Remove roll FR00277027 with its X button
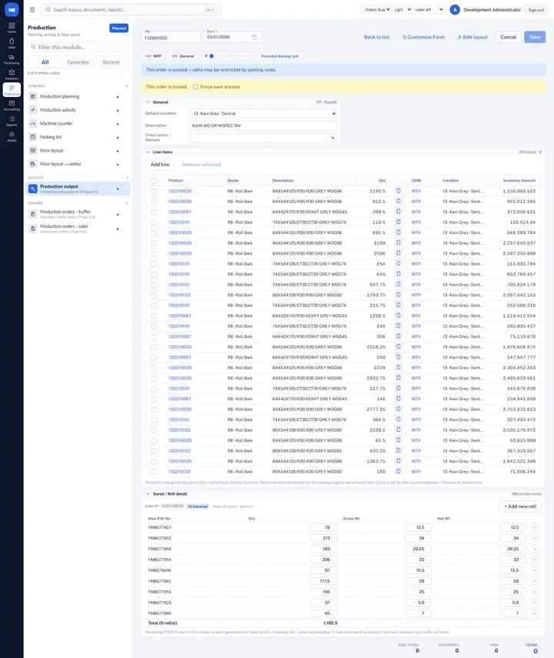554x658 pixels. click(x=535, y=527)
